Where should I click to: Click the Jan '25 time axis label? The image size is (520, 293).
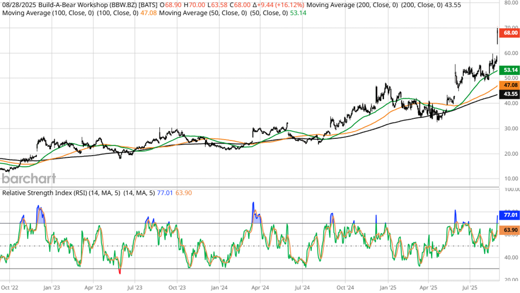coord(388,288)
